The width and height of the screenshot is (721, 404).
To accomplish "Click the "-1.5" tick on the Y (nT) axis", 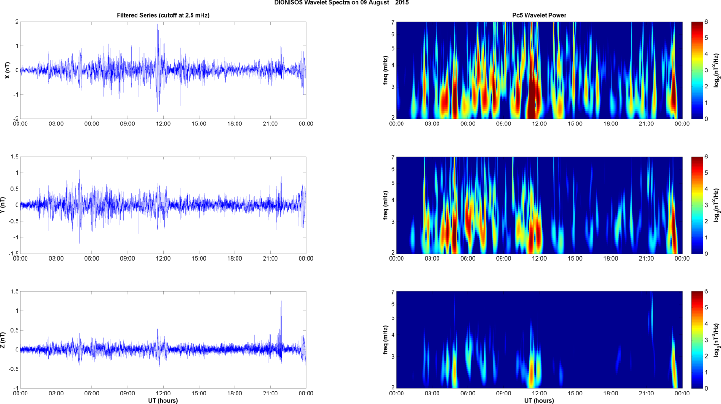I will pyautogui.click(x=13, y=254).
